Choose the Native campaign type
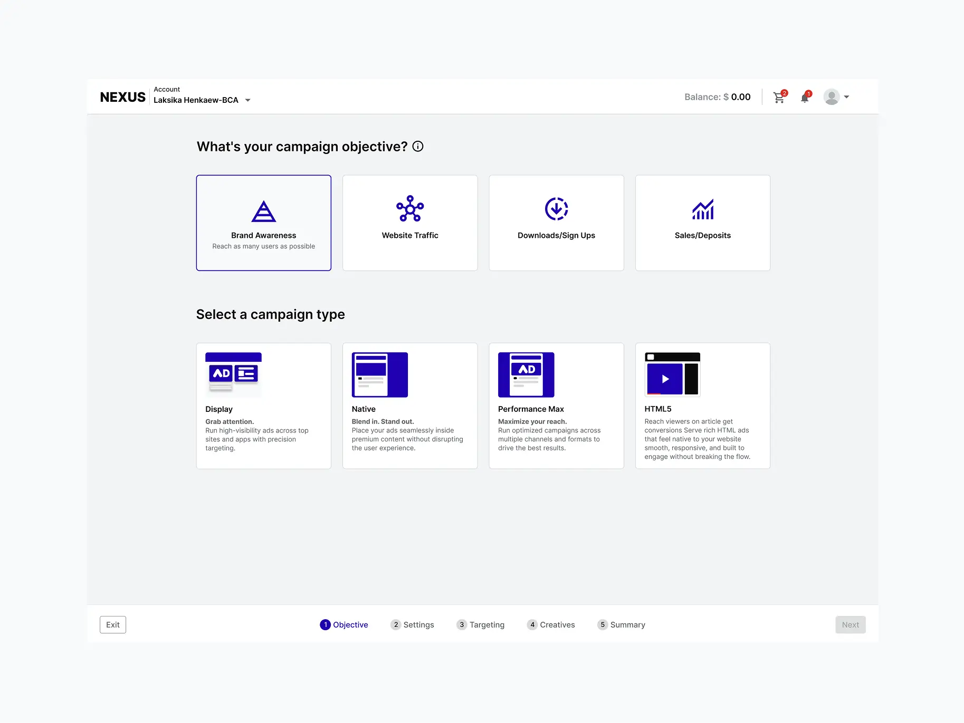Screen dimensions: 964x723 (x=410, y=406)
